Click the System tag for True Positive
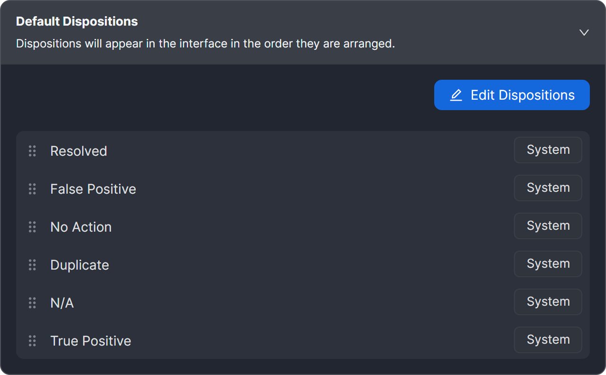The width and height of the screenshot is (606, 375). [548, 340]
